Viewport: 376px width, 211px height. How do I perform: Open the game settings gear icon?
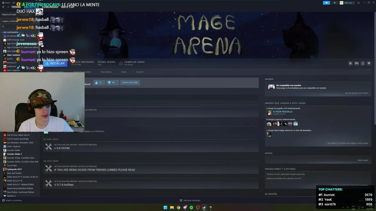(x=350, y=63)
